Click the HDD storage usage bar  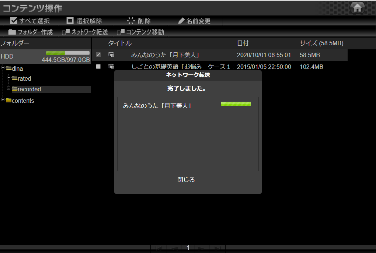pos(67,53)
